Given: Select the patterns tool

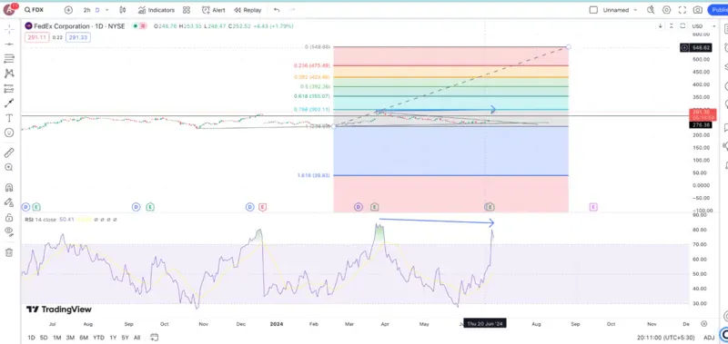Looking at the screenshot, I should point(9,74).
